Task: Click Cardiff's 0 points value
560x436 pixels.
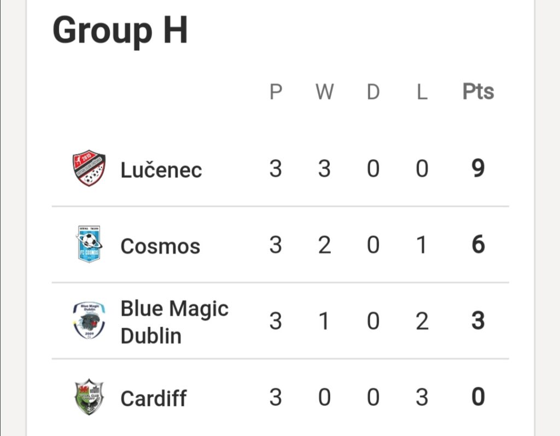Action: click(x=478, y=397)
